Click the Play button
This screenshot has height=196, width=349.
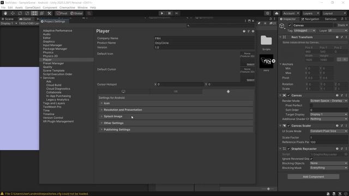162,13
